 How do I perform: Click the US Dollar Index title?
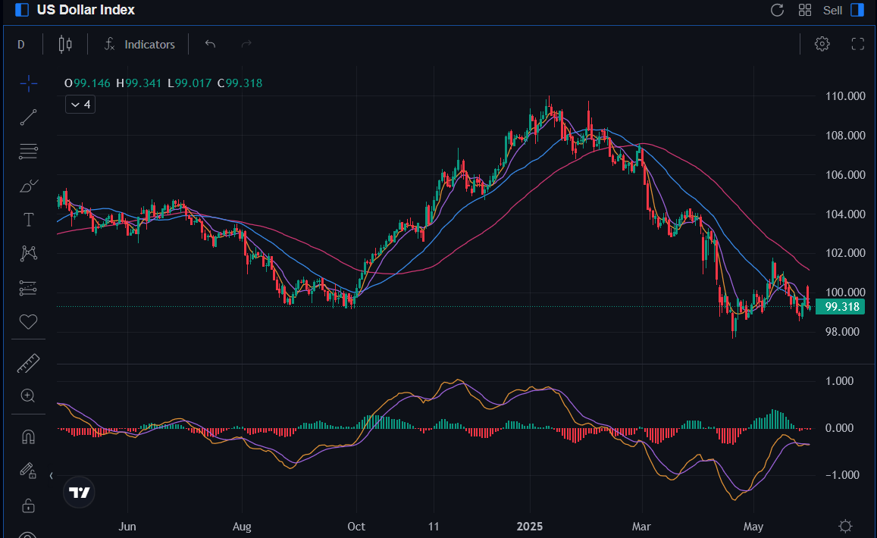pyautogui.click(x=86, y=10)
